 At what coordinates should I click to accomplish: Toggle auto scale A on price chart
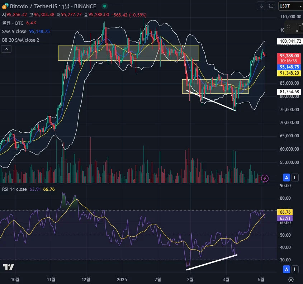(287, 177)
